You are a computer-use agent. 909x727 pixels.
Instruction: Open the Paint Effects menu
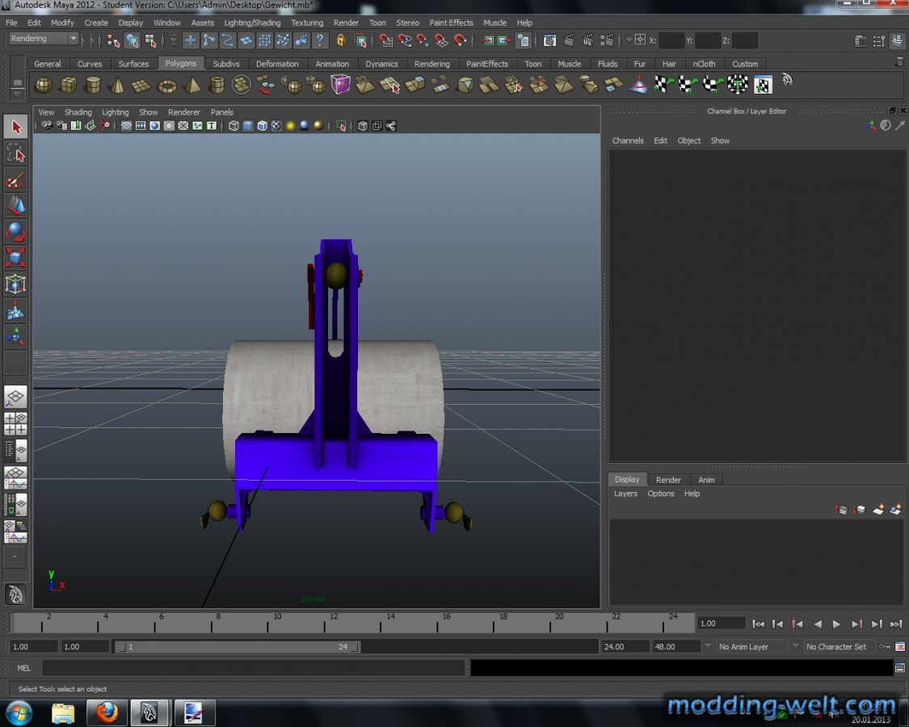click(x=451, y=23)
